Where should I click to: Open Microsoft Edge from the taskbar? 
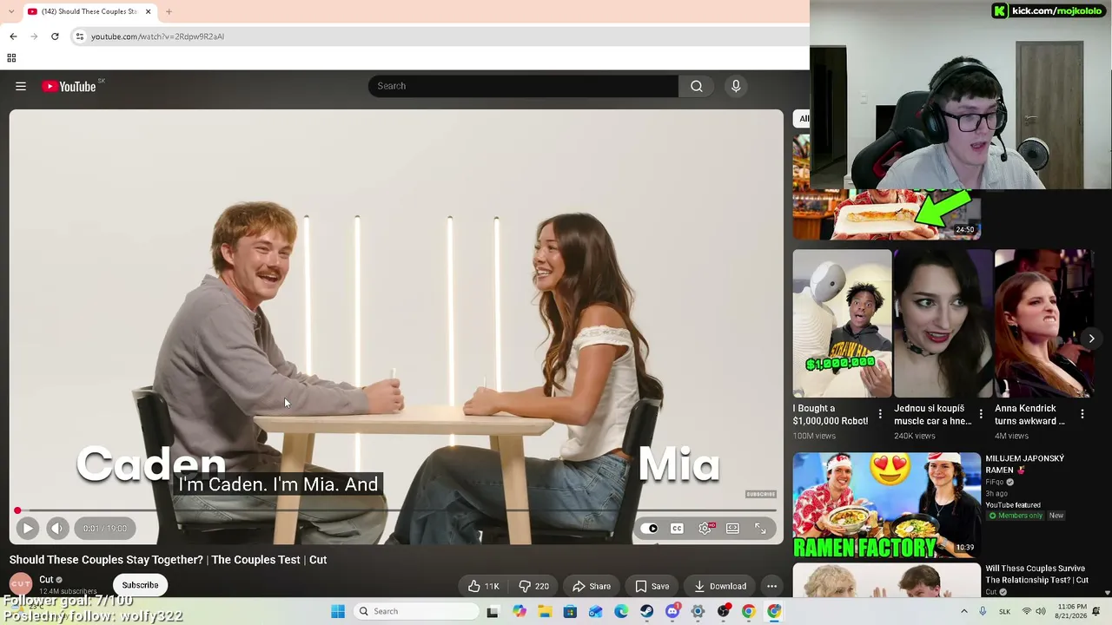[621, 611]
